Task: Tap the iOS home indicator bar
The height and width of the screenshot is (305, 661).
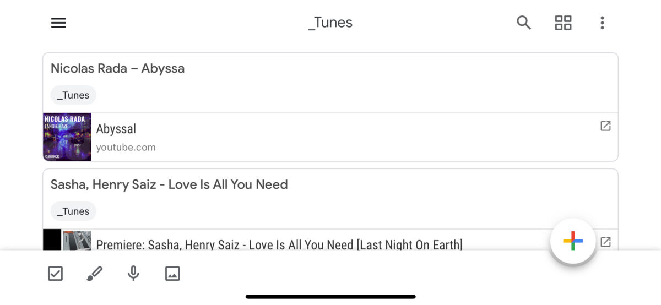Action: 330,297
